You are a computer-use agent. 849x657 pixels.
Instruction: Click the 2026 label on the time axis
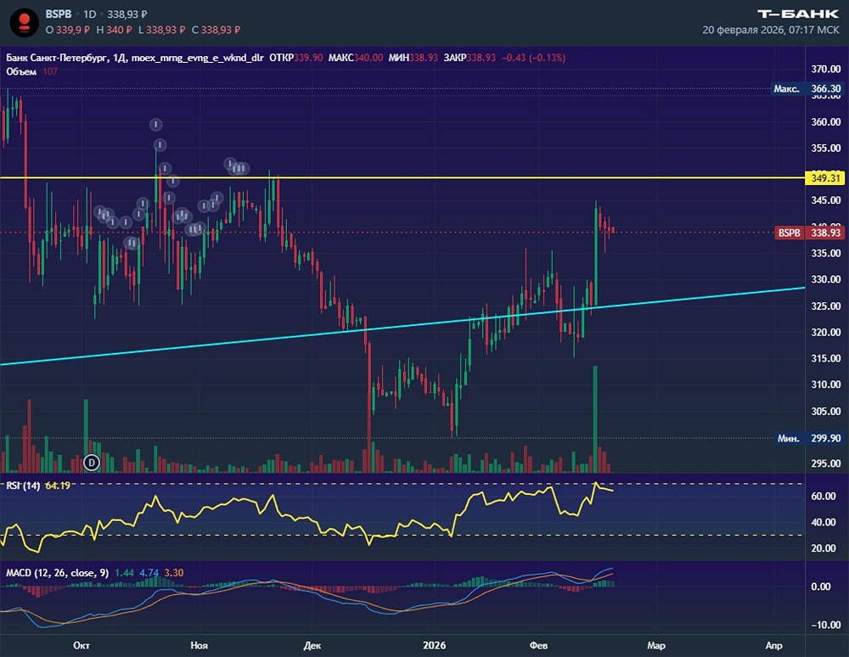pos(434,645)
